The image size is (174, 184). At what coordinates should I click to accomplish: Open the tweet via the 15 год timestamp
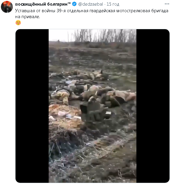coord(113,4)
